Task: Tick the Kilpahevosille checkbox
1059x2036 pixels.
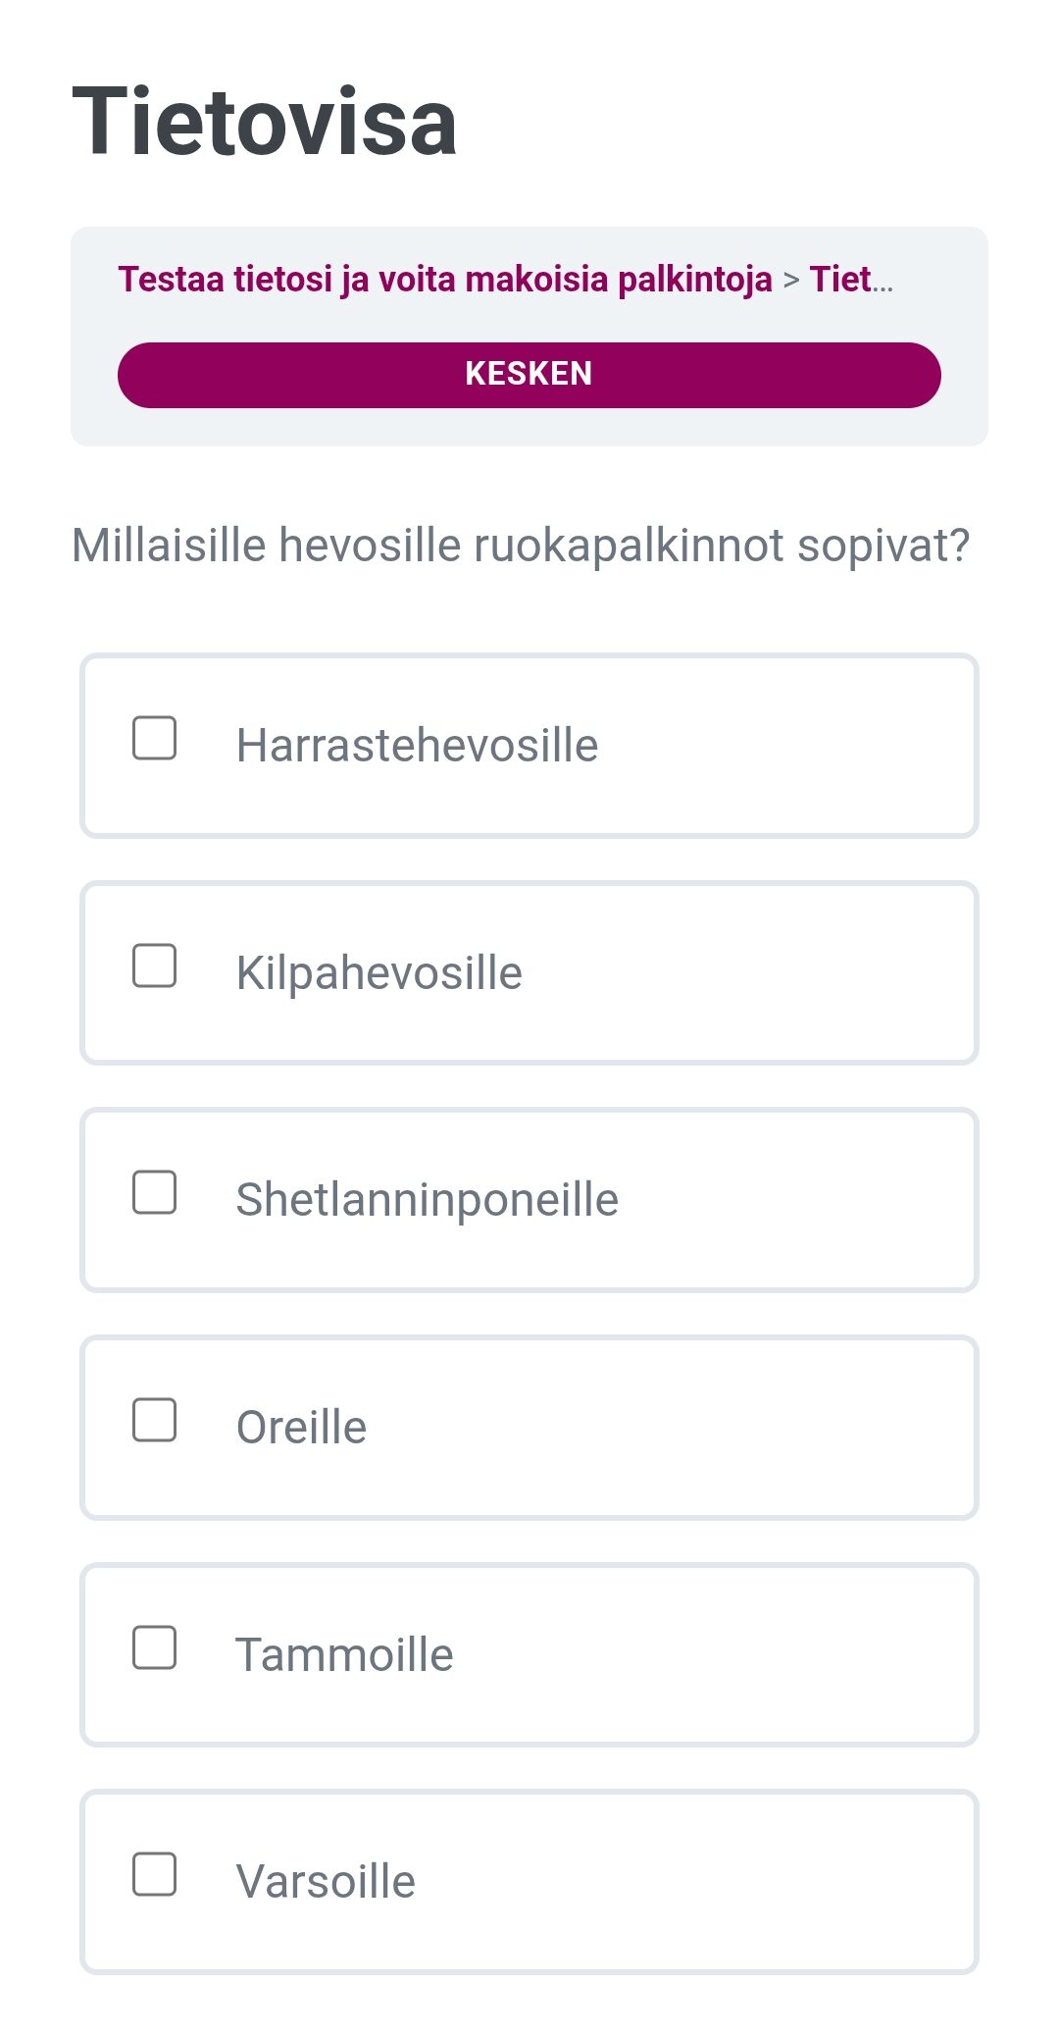Action: (x=155, y=966)
